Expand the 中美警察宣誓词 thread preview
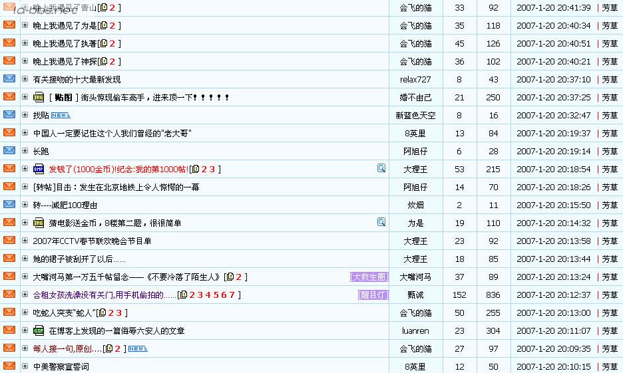The height and width of the screenshot is (373, 623). [25, 366]
